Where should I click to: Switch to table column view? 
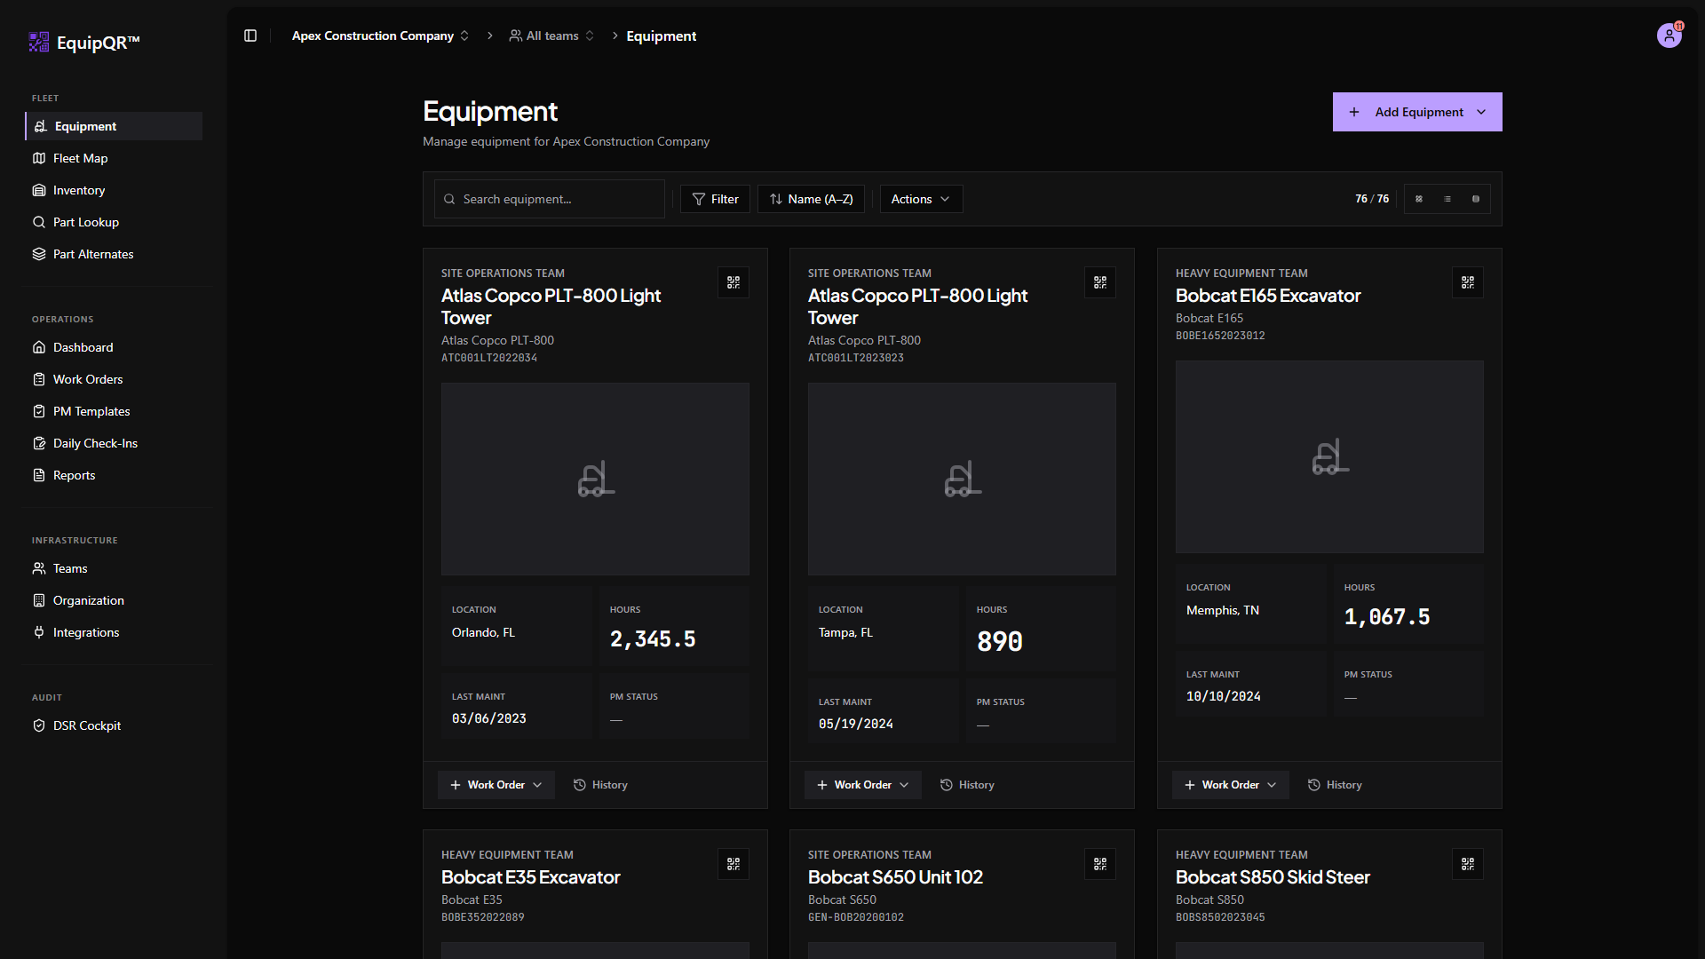pyautogui.click(x=1476, y=199)
